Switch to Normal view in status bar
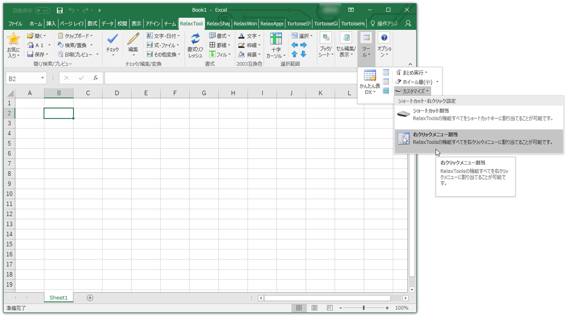Image resolution: width=568 pixels, height=316 pixels. pyautogui.click(x=299, y=308)
